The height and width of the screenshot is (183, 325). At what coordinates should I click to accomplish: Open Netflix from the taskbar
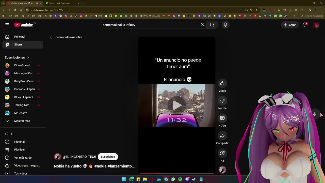[x=152, y=179]
